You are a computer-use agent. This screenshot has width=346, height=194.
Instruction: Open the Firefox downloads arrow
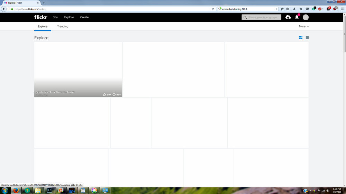(x=294, y=9)
